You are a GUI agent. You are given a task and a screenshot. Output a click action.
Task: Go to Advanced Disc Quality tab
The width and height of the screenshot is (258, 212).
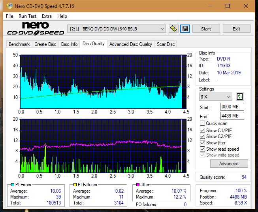pos(131,44)
